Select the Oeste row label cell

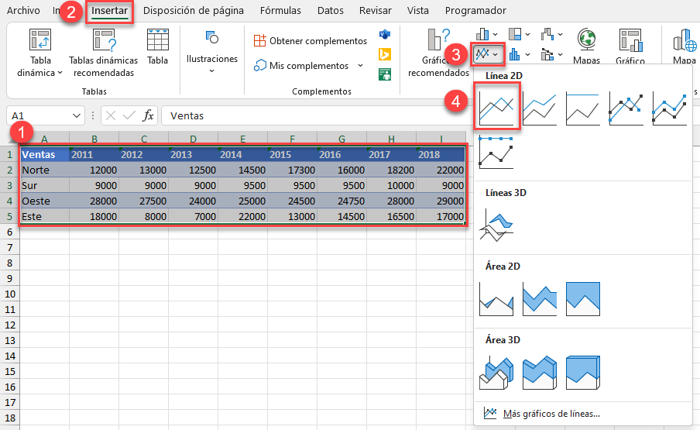click(45, 201)
